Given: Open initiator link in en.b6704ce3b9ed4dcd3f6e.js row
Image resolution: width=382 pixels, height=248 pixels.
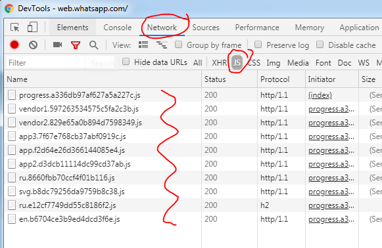Looking at the screenshot, I should point(331,219).
